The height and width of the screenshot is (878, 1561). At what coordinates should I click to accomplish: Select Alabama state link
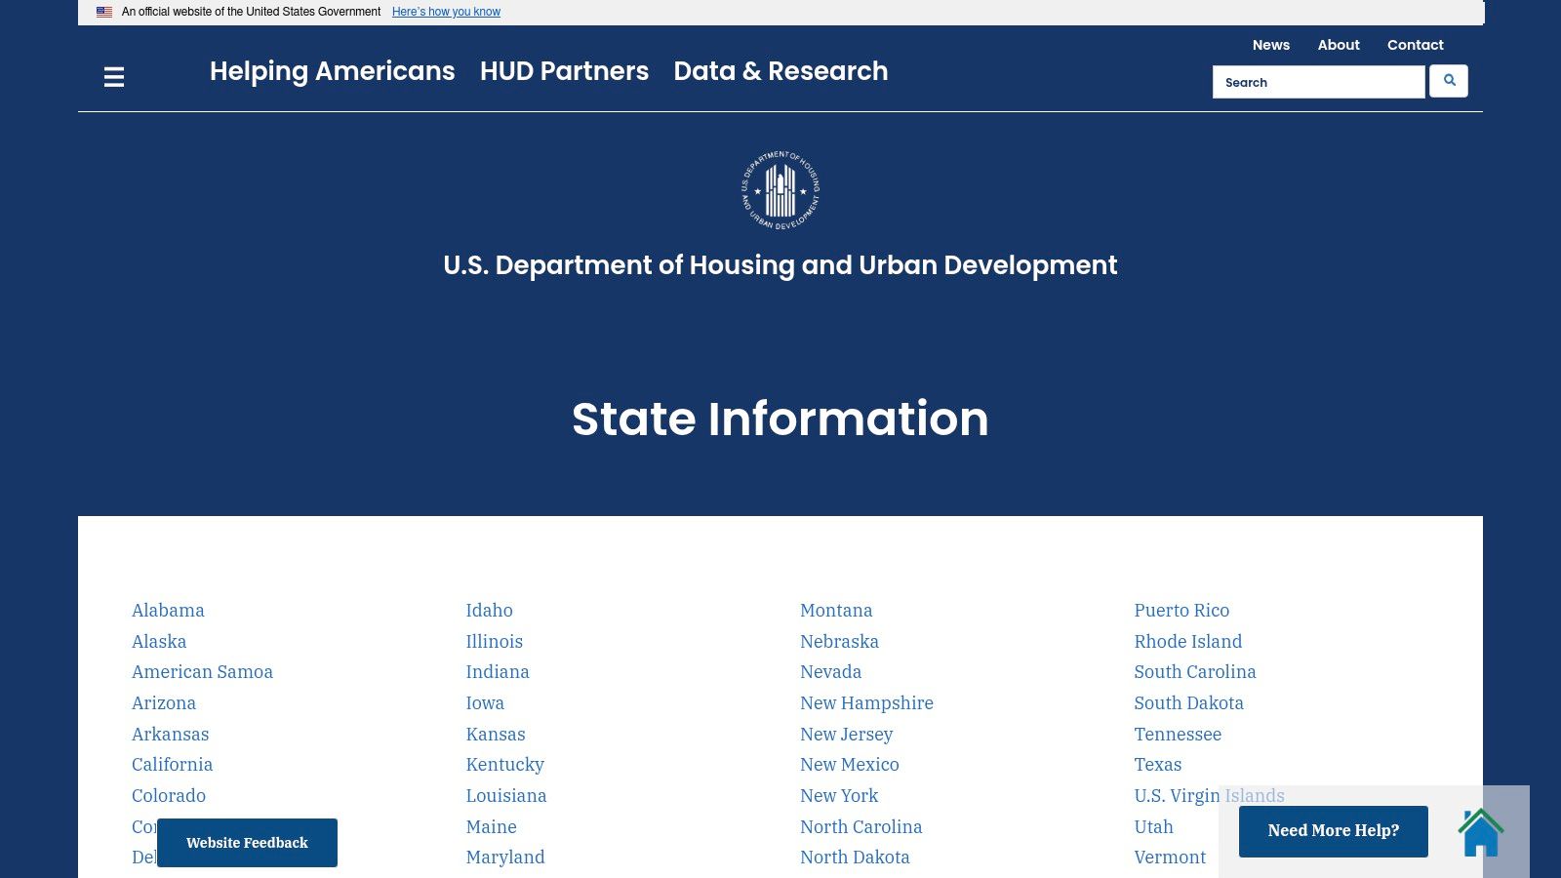[168, 611]
